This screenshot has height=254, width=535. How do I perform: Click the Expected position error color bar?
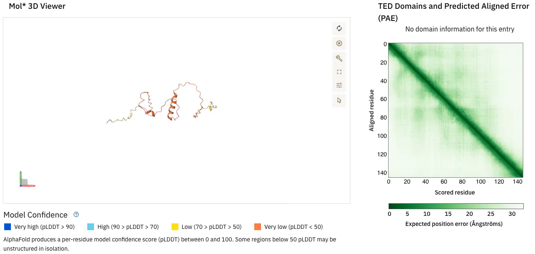tap(456, 206)
